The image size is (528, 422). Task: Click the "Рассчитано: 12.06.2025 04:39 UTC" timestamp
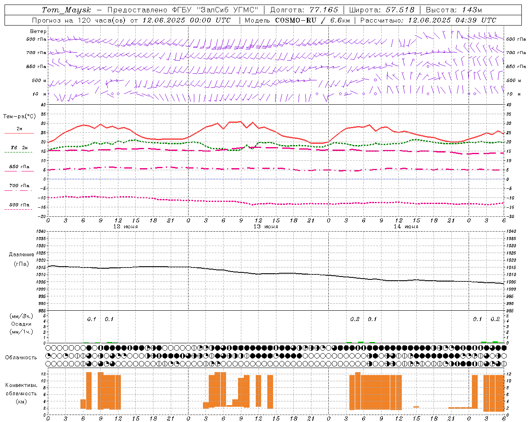pyautogui.click(x=428, y=20)
